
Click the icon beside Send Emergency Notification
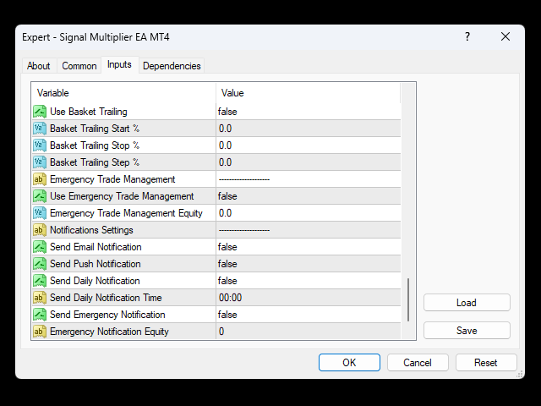40,315
